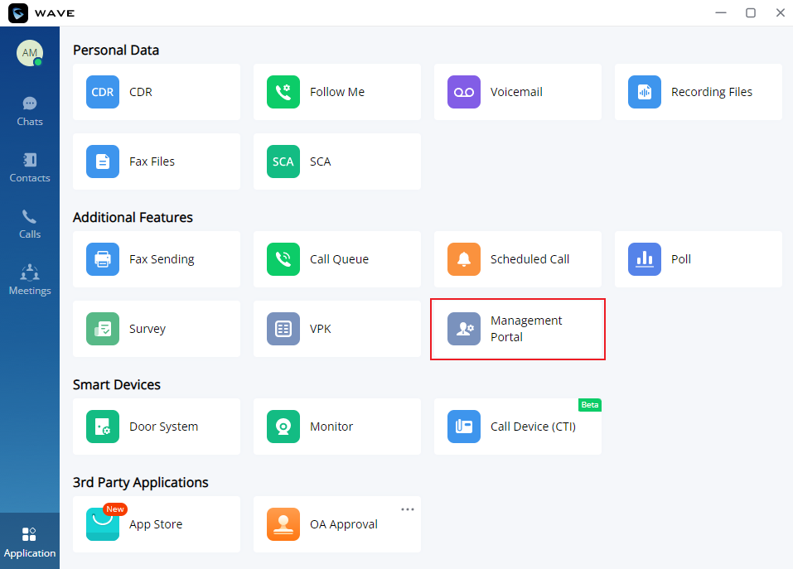Viewport: 793px width, 569px height.
Task: Switch to the Meetings sidebar tab
Action: [30, 280]
